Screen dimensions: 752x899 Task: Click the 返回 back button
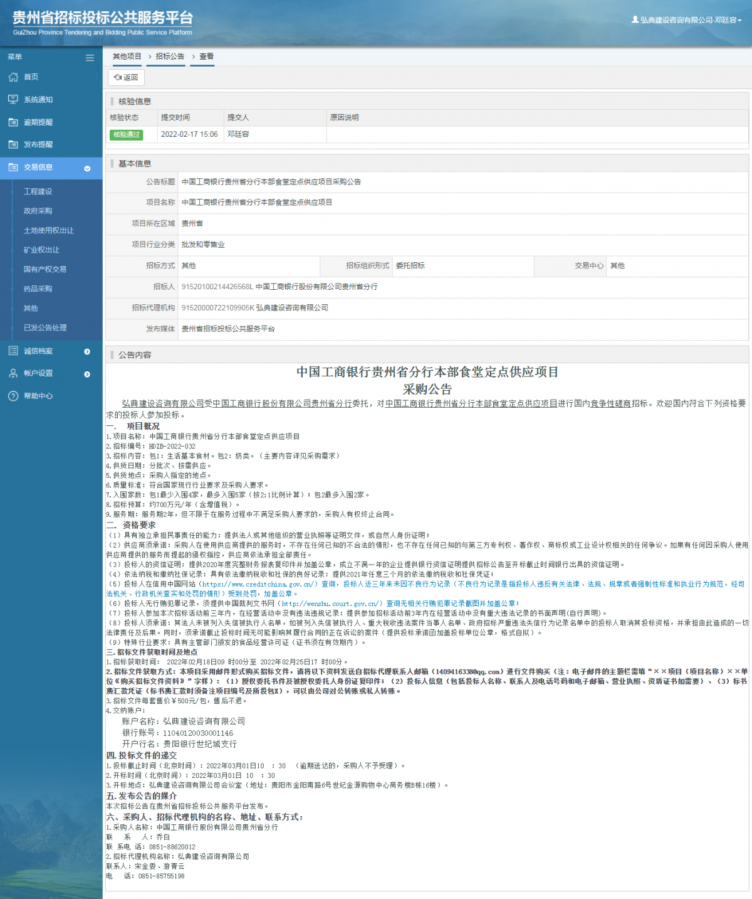pos(127,78)
